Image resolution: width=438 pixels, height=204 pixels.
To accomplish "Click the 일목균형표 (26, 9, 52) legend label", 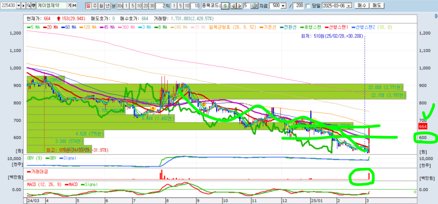I will pyautogui.click(x=234, y=27).
